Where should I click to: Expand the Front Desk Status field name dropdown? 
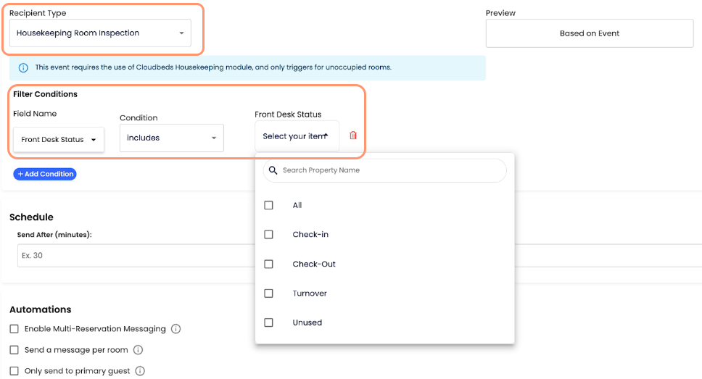tap(59, 140)
